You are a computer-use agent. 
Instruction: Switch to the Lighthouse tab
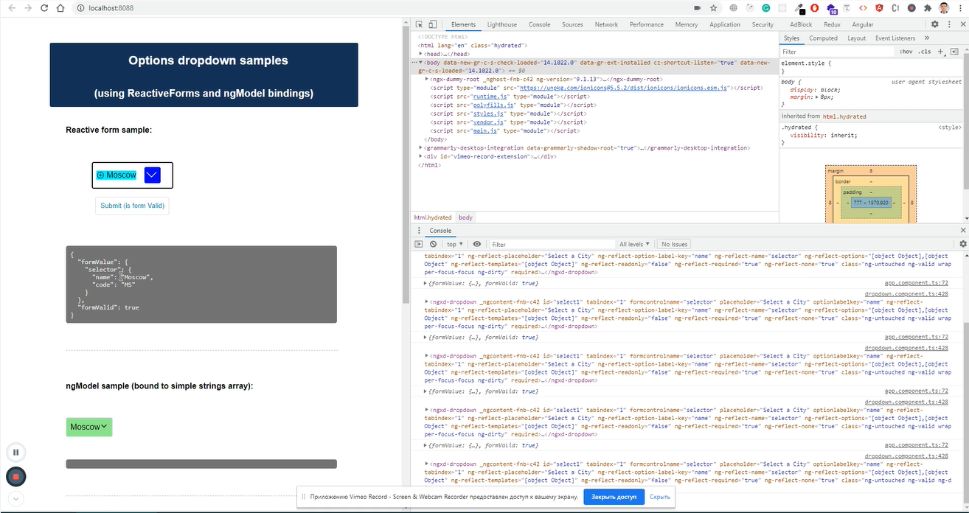coord(502,24)
